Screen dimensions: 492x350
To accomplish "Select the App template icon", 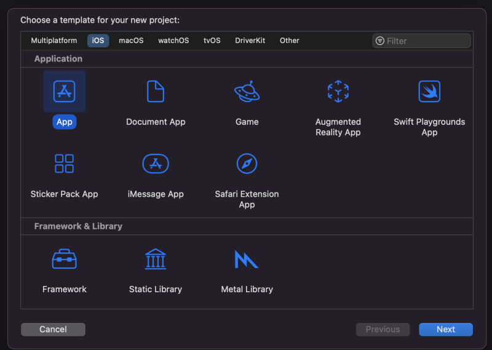I will pyautogui.click(x=64, y=91).
